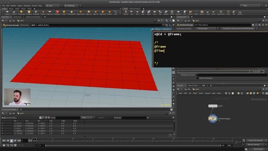Select the Revolve tool in Model shelf

[126, 12]
